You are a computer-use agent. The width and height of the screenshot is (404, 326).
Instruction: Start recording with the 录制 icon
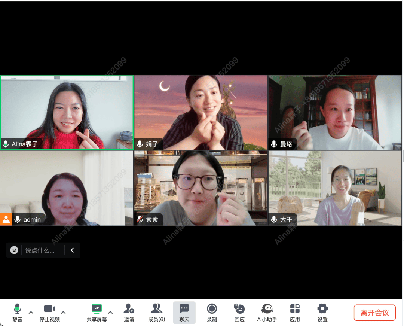pyautogui.click(x=212, y=313)
